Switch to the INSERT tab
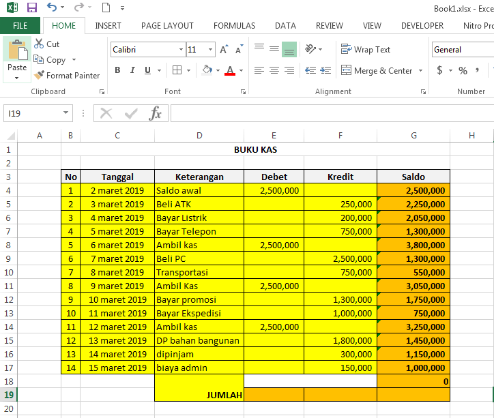494x418 pixels. (108, 25)
